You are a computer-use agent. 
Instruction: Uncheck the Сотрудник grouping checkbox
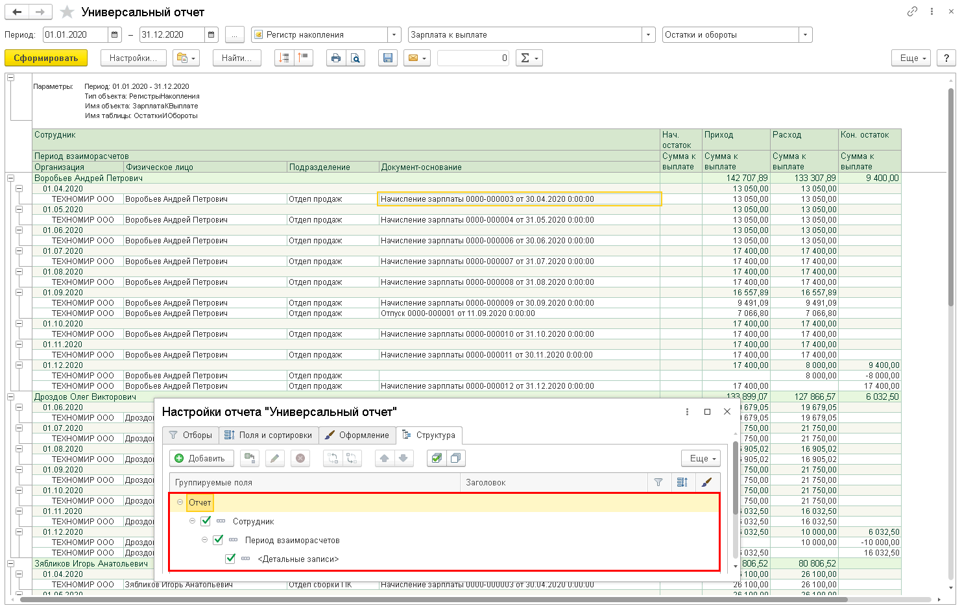pyautogui.click(x=206, y=521)
